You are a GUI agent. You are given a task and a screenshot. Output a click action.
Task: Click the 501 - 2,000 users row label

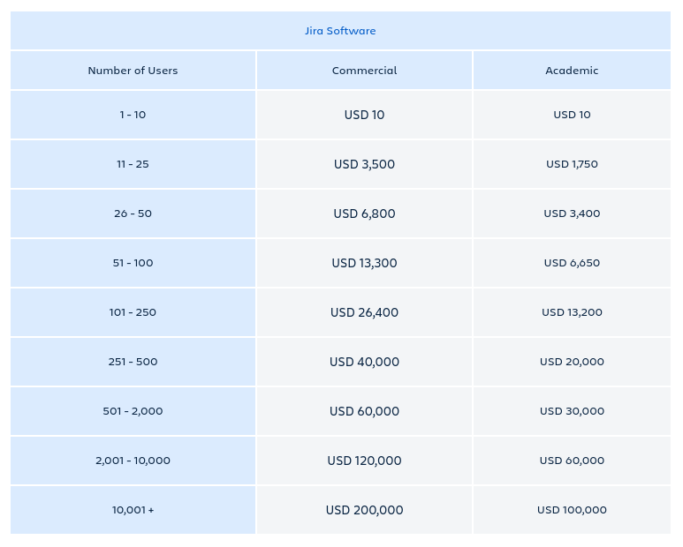coord(133,411)
